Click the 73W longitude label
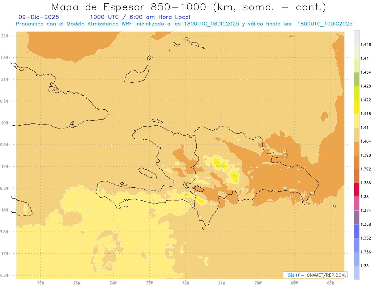 pyautogui.click(x=149, y=283)
